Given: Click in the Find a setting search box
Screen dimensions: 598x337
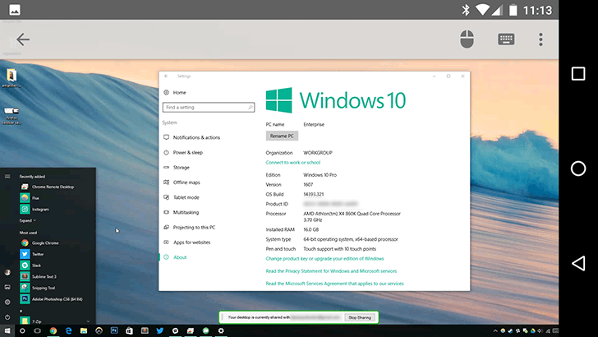Looking at the screenshot, I should tap(209, 108).
